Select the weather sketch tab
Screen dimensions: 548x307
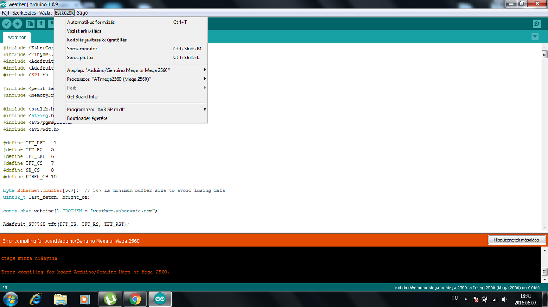[17, 38]
